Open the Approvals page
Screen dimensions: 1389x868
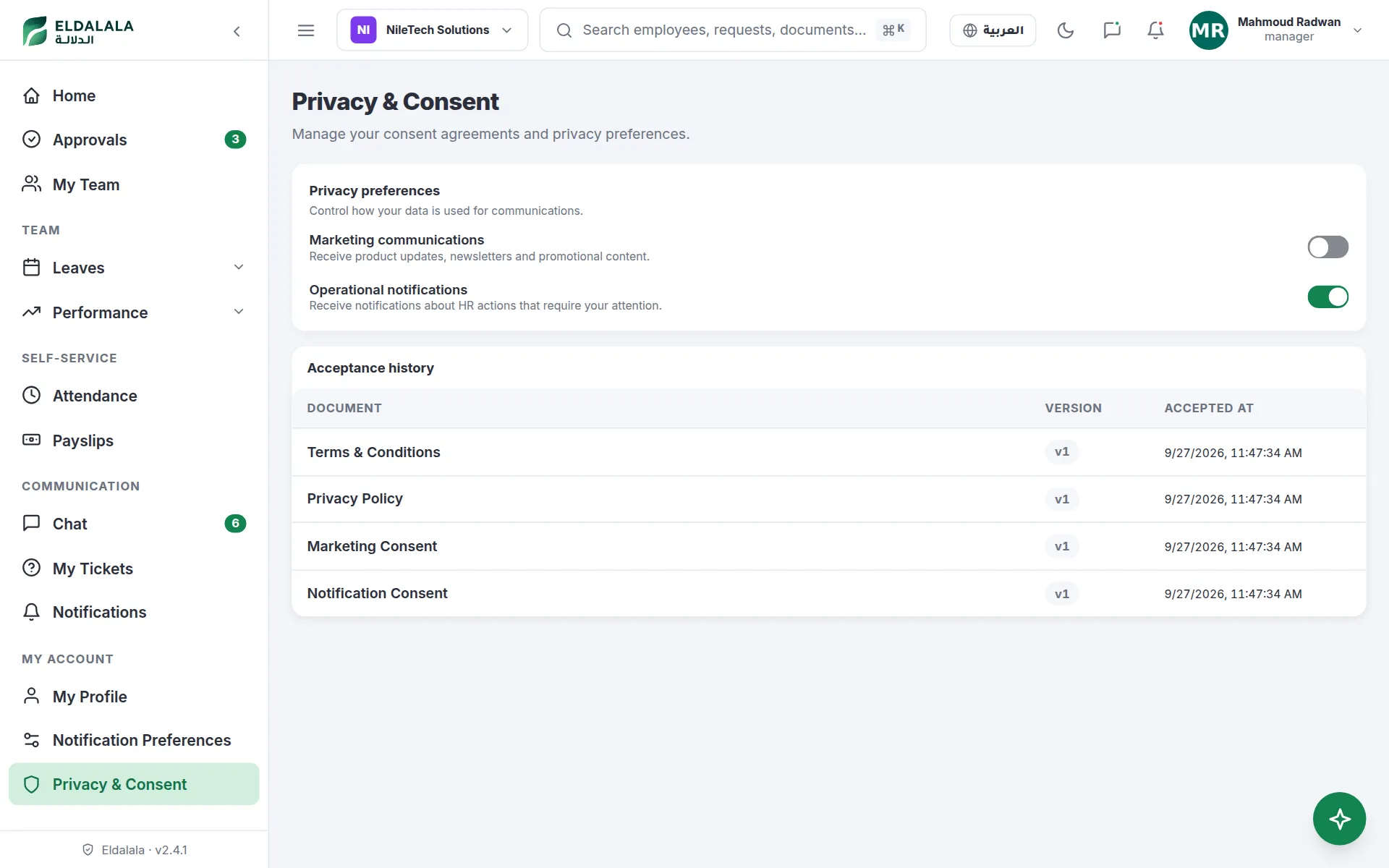coord(134,140)
